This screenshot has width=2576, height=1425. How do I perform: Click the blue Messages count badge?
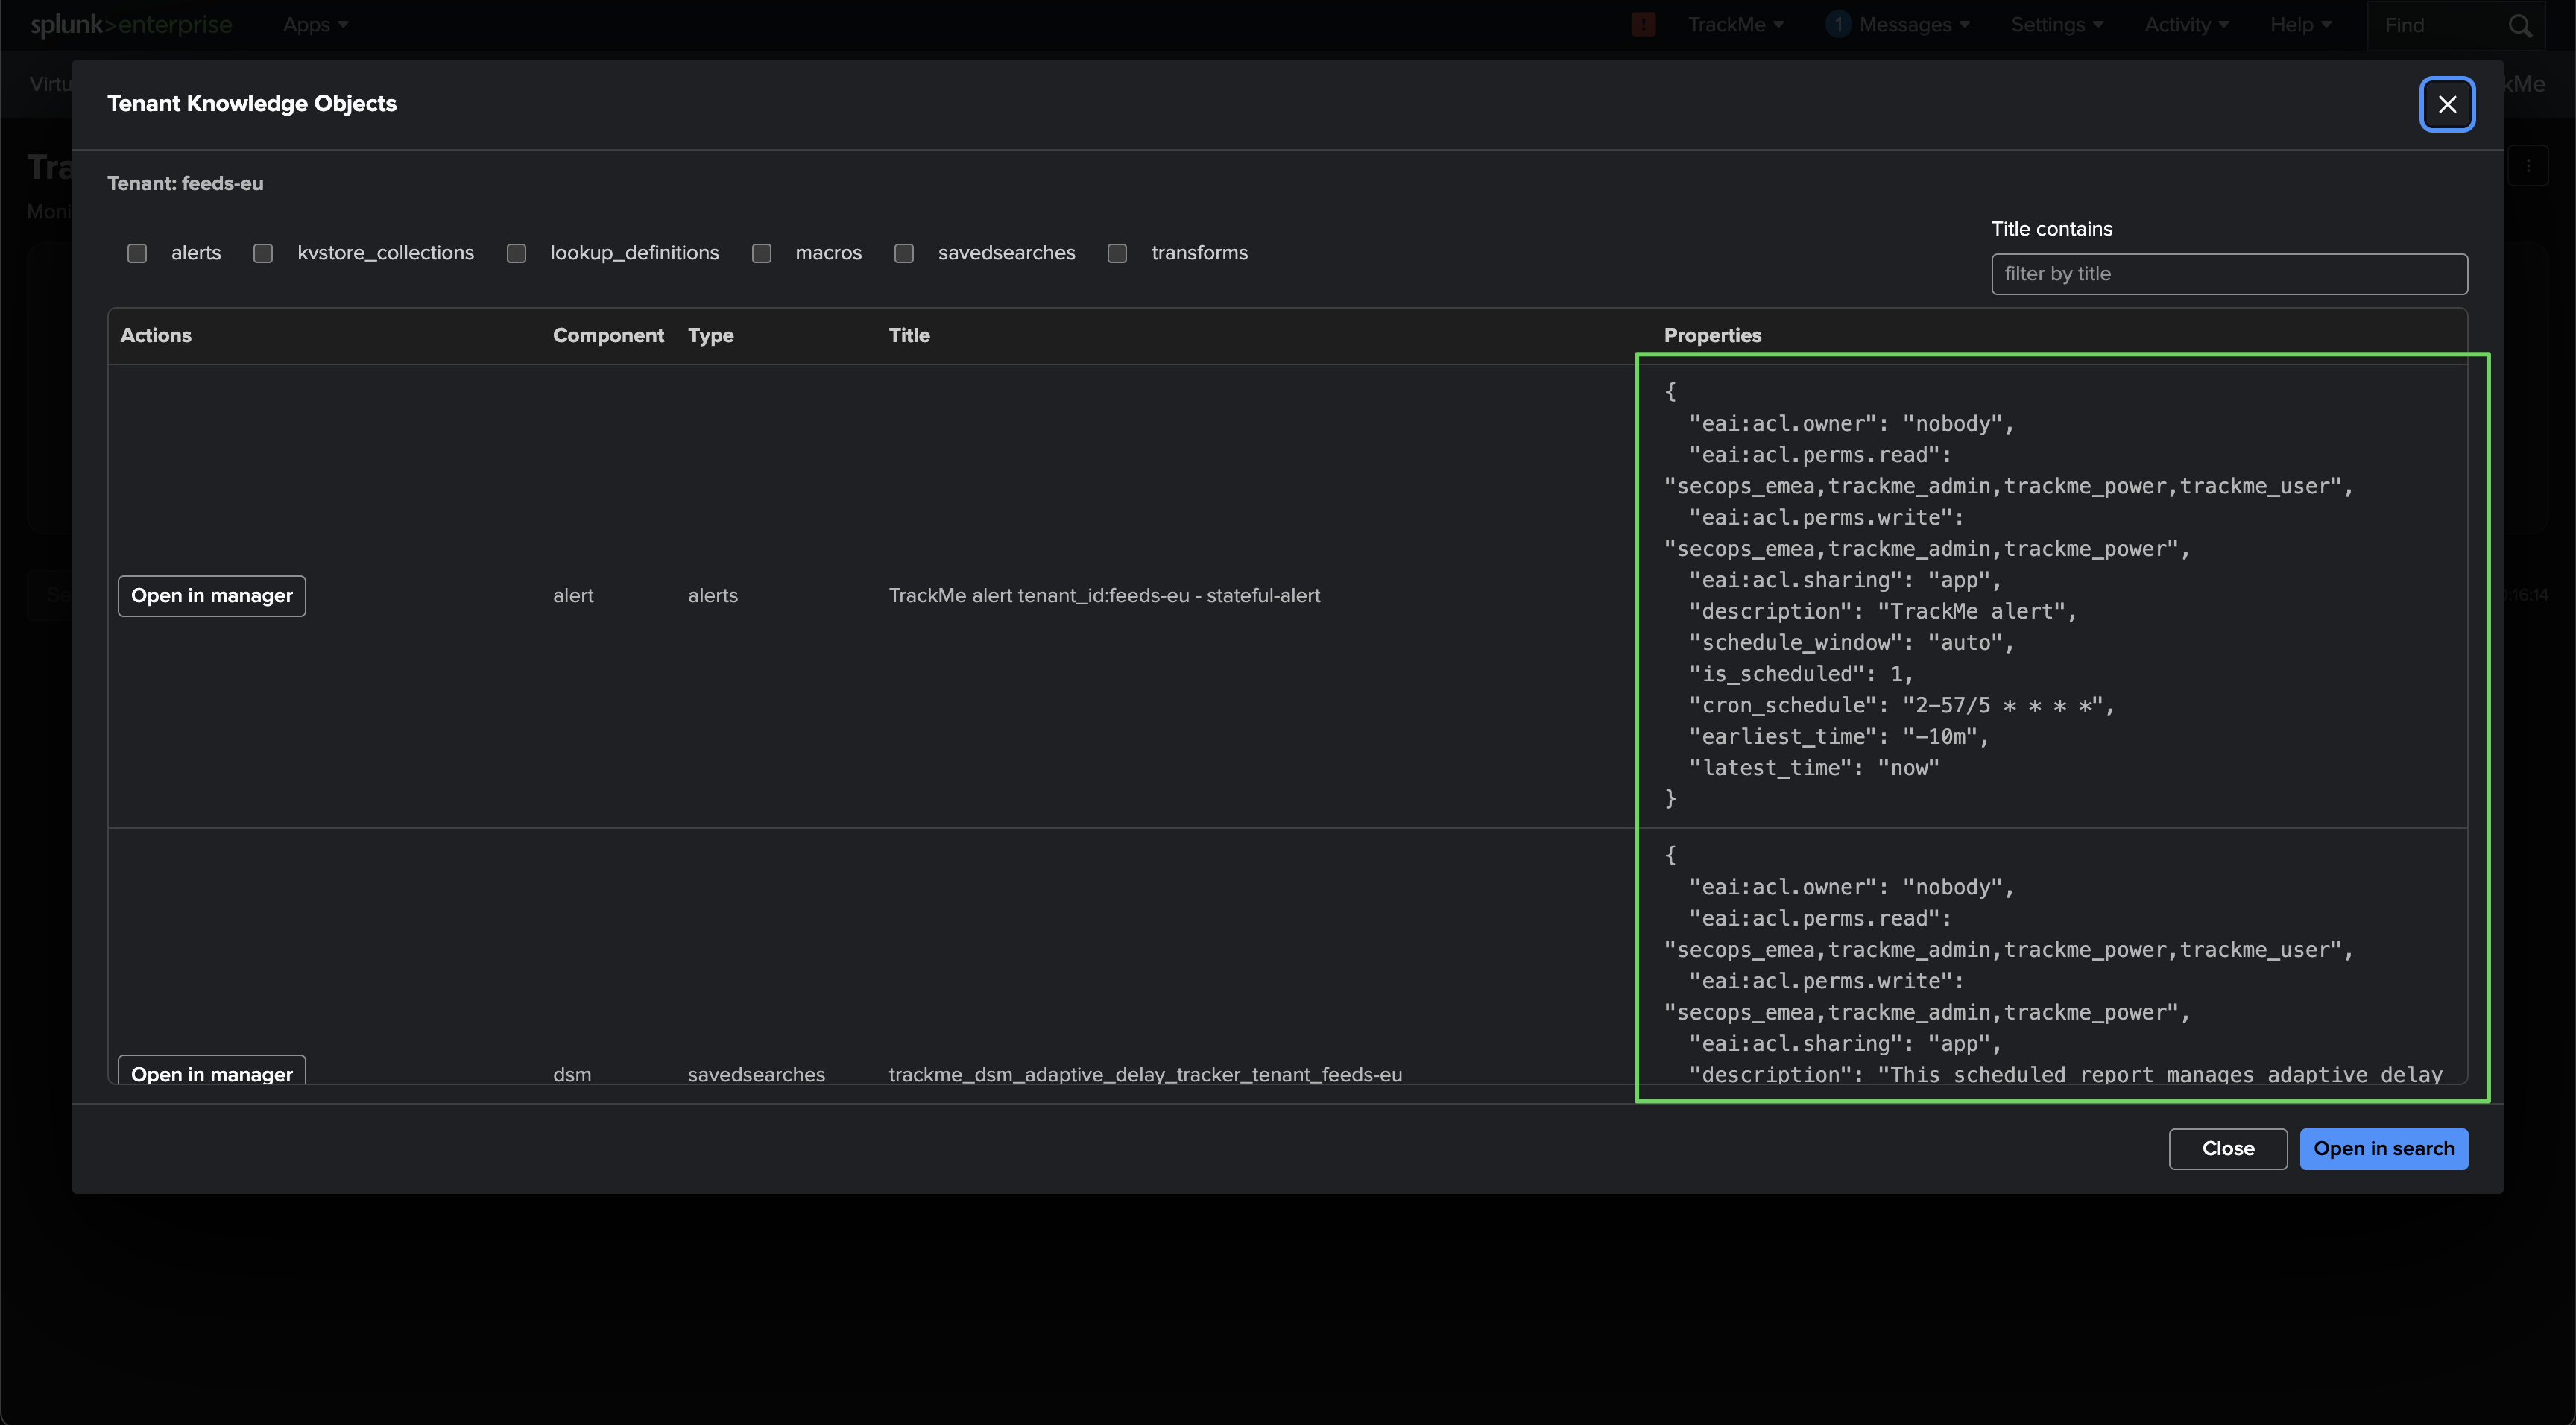pos(1837,25)
